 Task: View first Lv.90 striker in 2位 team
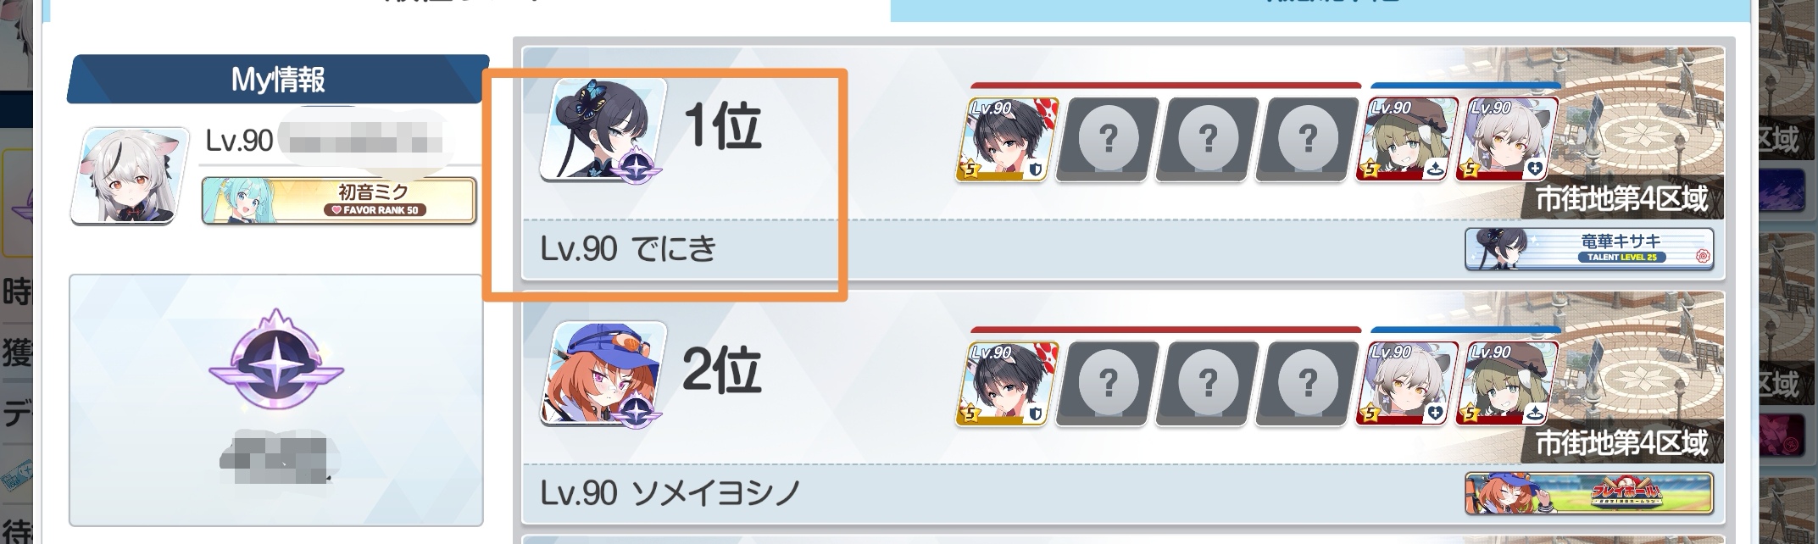click(x=1007, y=383)
